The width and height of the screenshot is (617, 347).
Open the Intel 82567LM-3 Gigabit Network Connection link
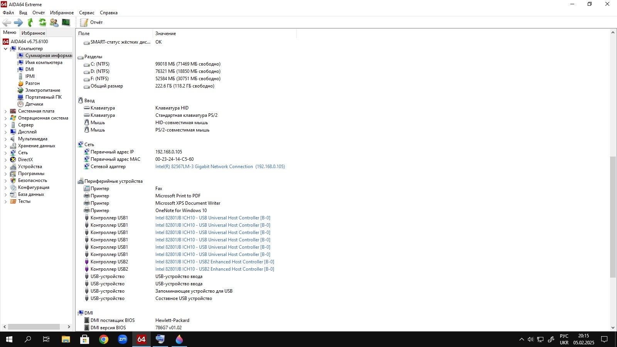tap(220, 167)
